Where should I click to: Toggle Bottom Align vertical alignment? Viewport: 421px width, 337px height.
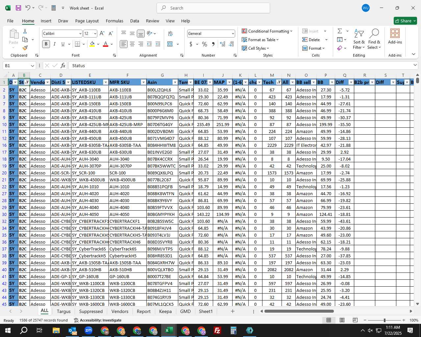click(x=141, y=33)
